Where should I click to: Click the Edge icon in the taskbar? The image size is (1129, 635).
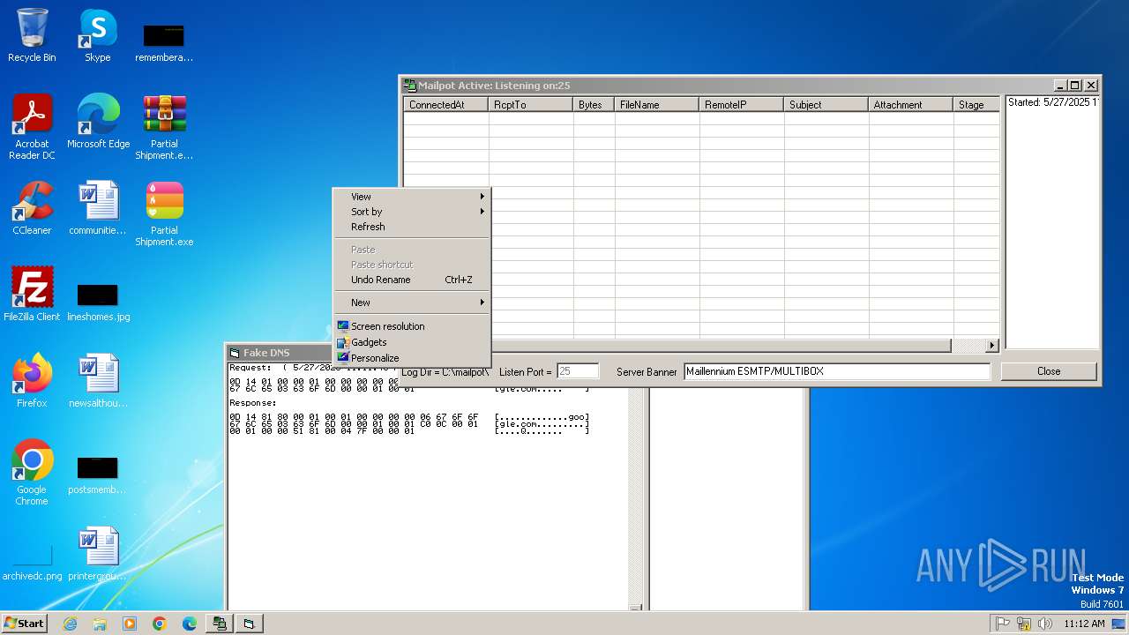190,624
